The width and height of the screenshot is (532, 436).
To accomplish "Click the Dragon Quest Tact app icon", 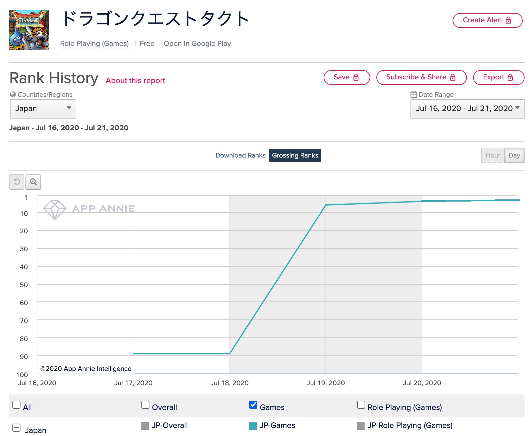I will click(29, 30).
